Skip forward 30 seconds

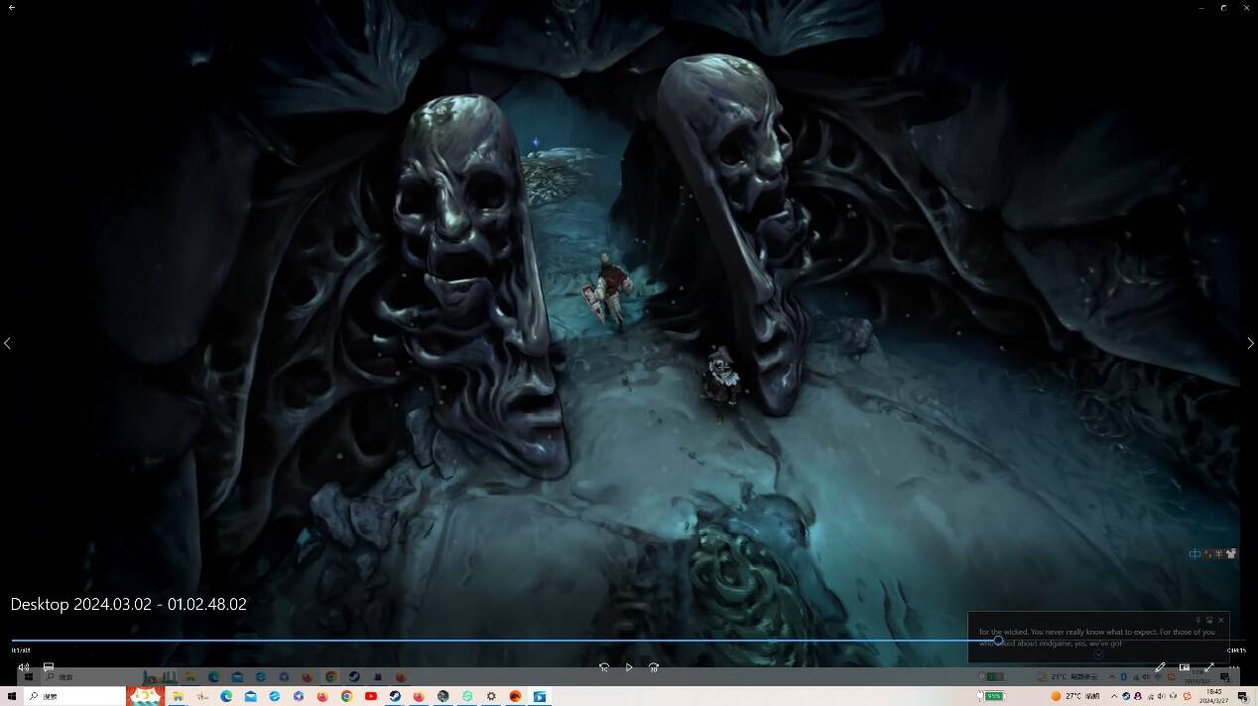point(654,667)
